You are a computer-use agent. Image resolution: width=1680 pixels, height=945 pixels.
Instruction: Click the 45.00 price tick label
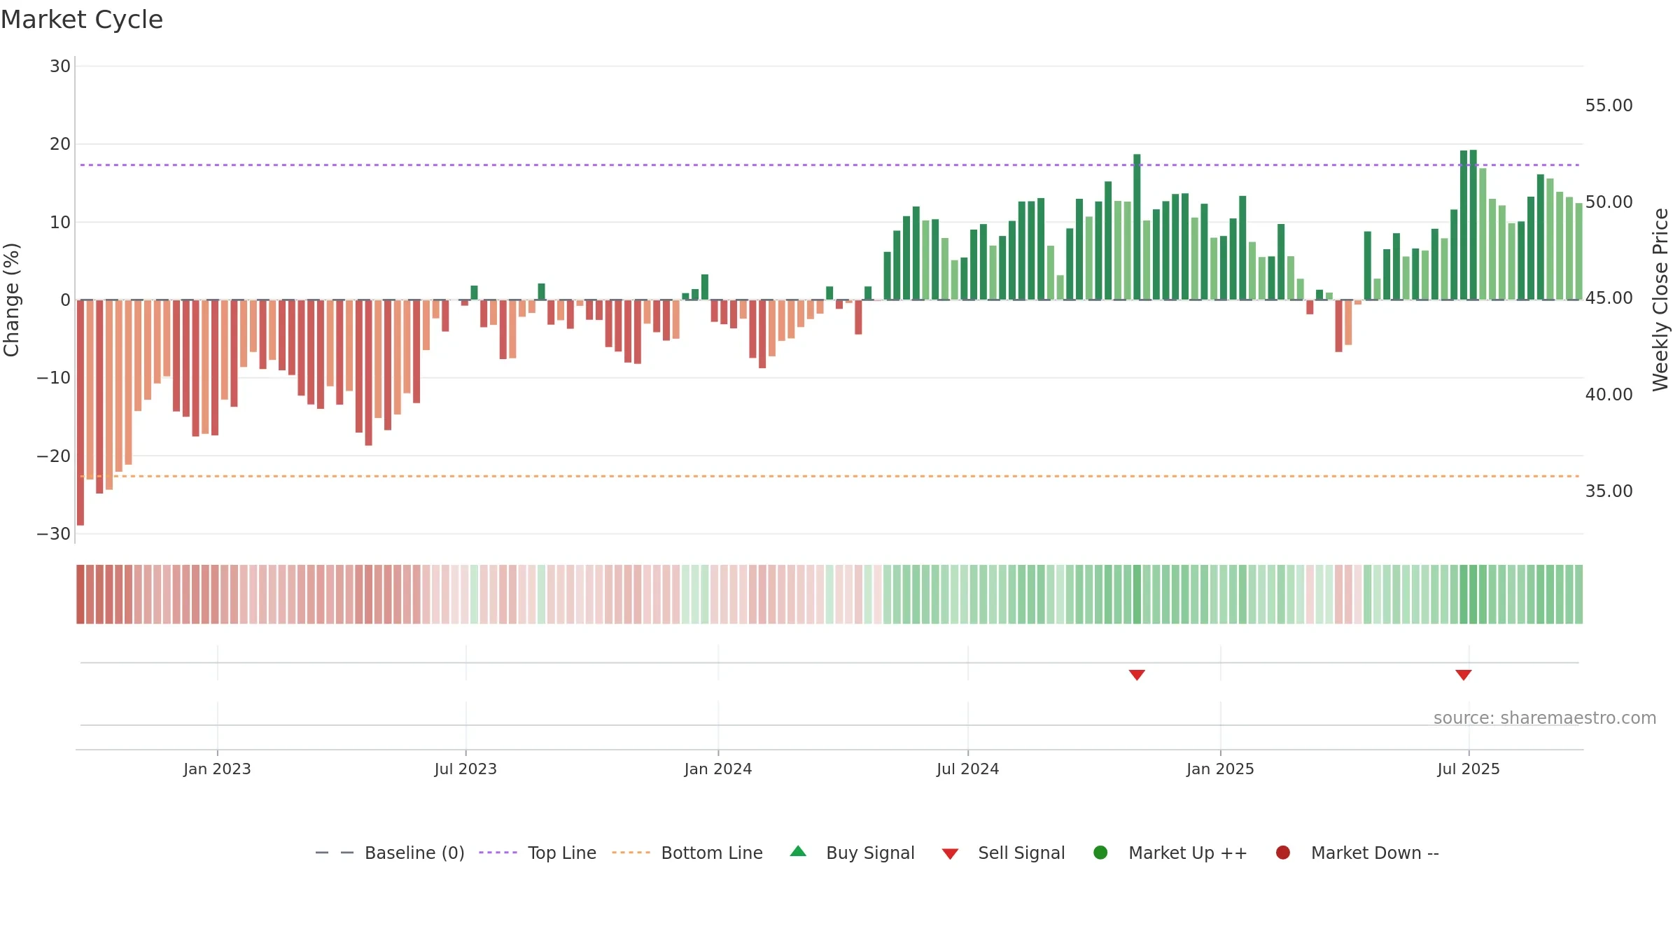click(1609, 298)
